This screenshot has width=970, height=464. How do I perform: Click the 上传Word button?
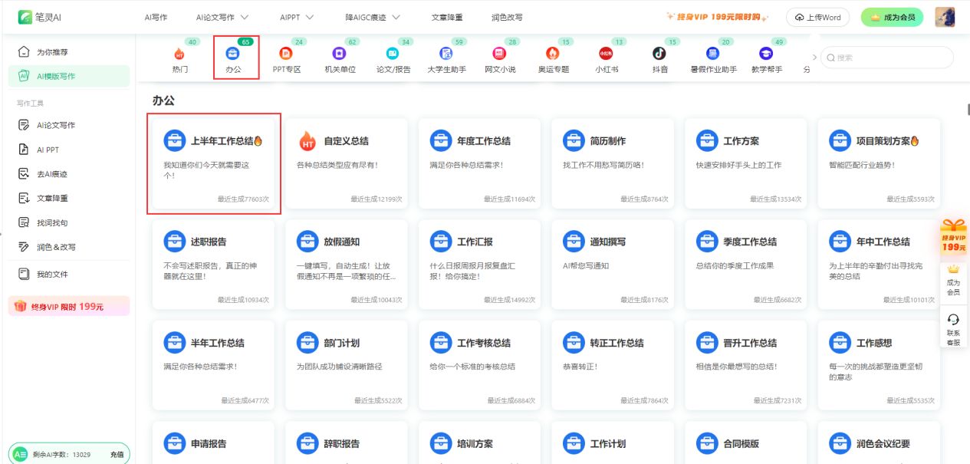(817, 17)
